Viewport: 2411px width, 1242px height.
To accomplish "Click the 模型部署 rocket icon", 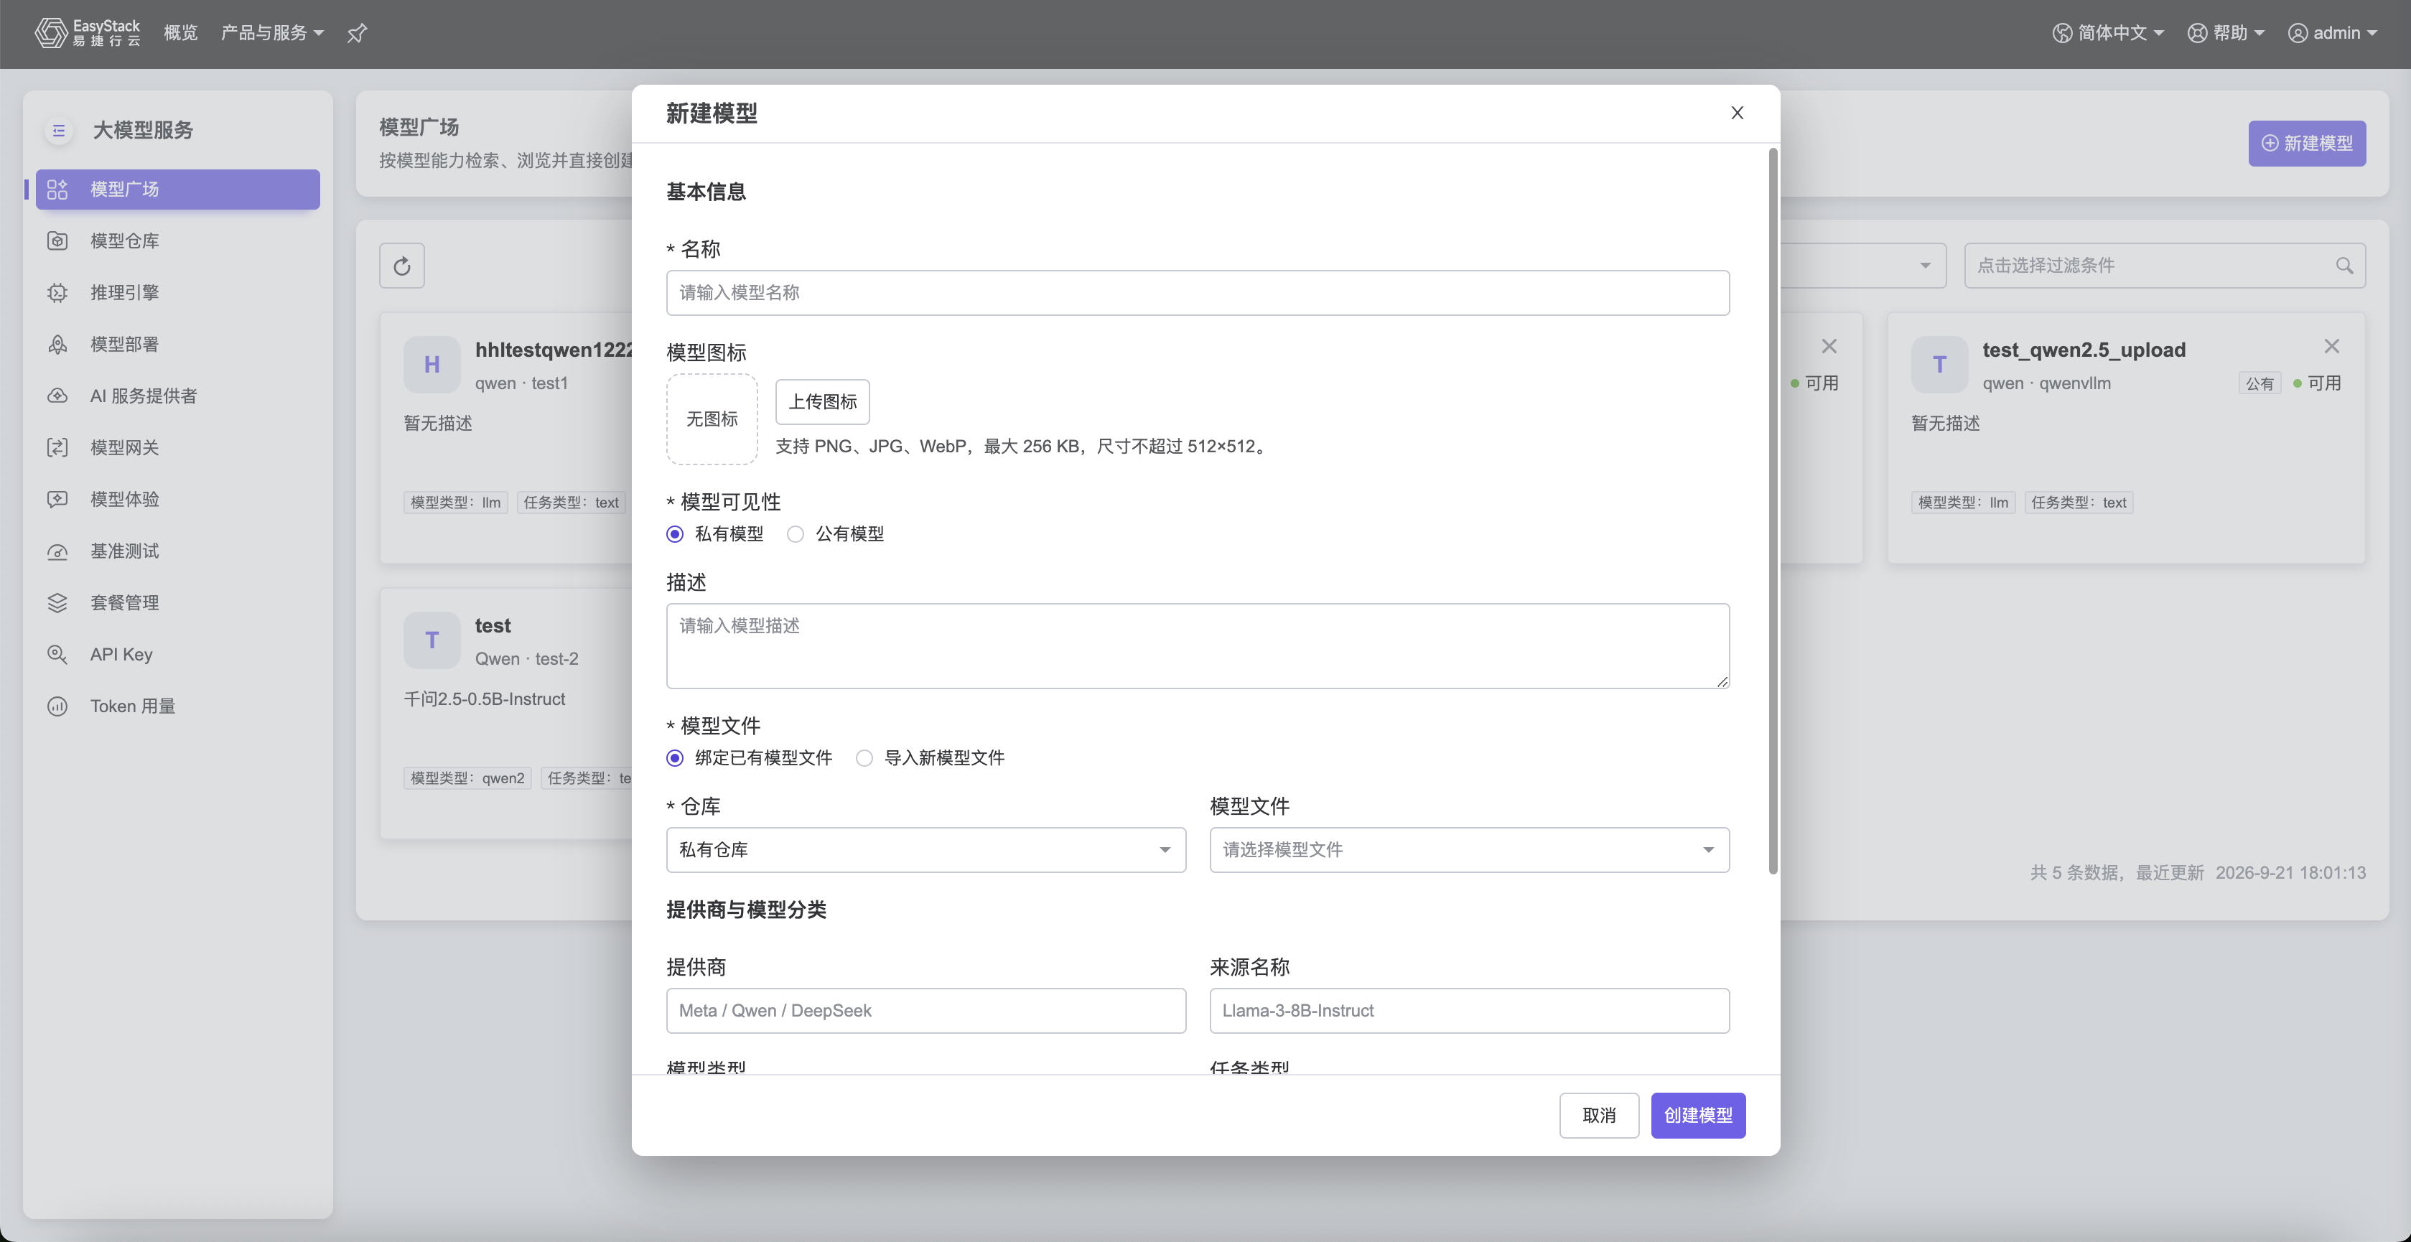I will [x=57, y=343].
